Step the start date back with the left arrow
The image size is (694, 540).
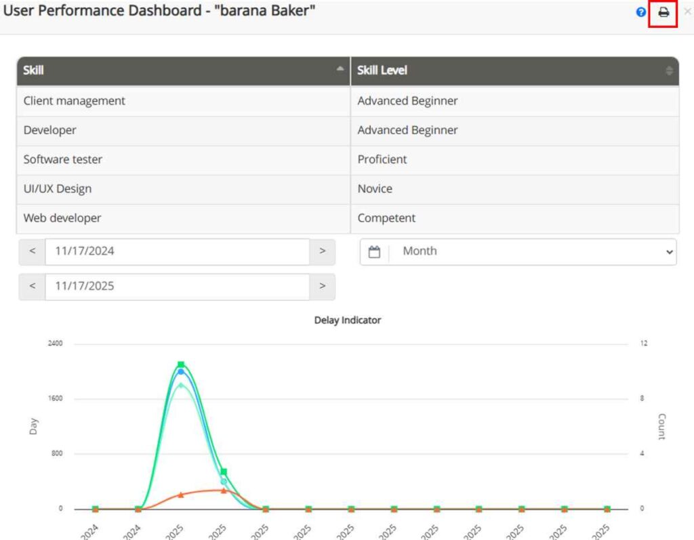pos(31,251)
